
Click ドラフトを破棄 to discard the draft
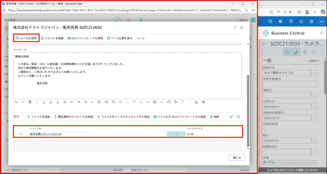click(52, 38)
